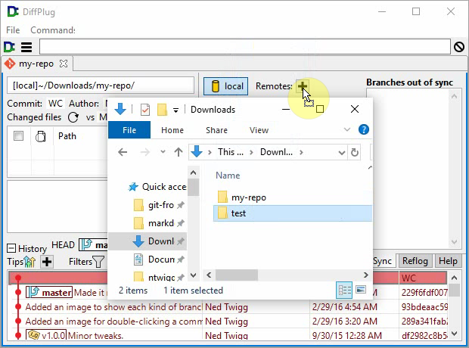Switch to the Explorer View tab
The height and width of the screenshot is (348, 469).
point(259,130)
